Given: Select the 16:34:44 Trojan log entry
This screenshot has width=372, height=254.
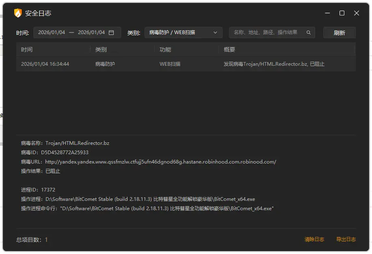Looking at the screenshot, I should (x=186, y=64).
